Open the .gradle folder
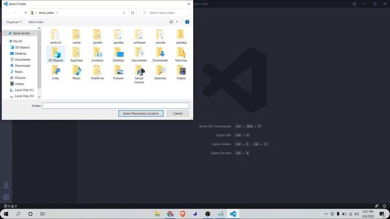The image size is (390, 219). [97, 36]
